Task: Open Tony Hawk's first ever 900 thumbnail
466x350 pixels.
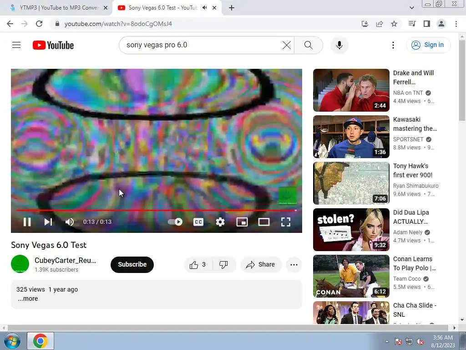Action: 351,183
